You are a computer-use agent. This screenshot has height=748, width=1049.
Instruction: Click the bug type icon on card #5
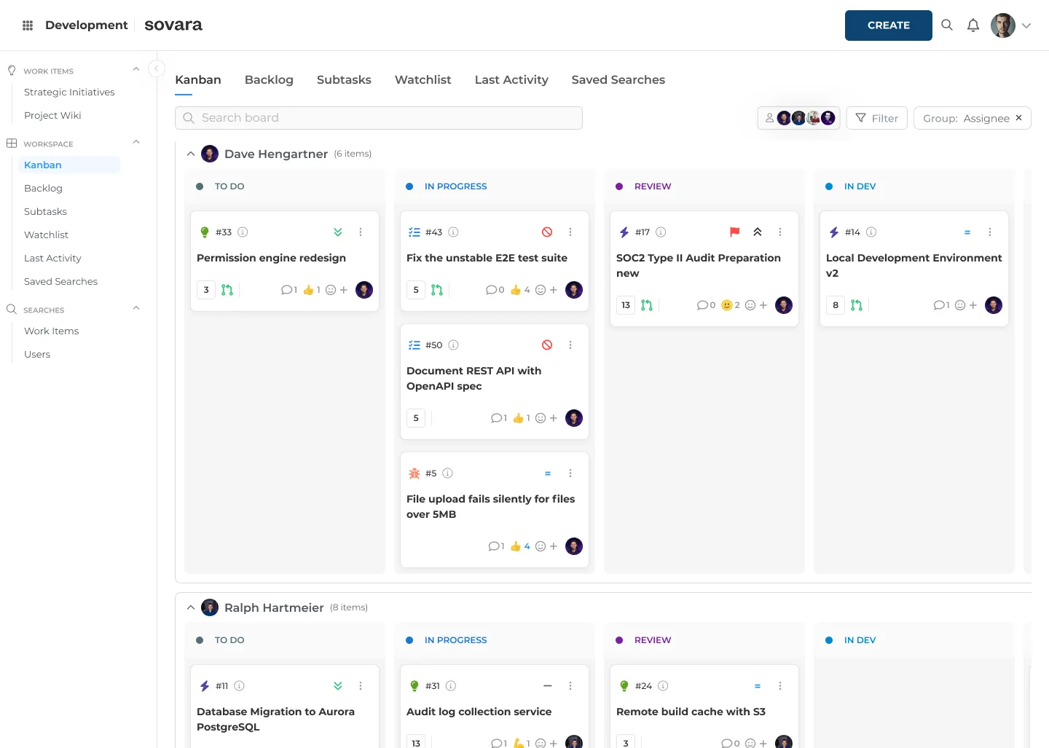coord(415,473)
